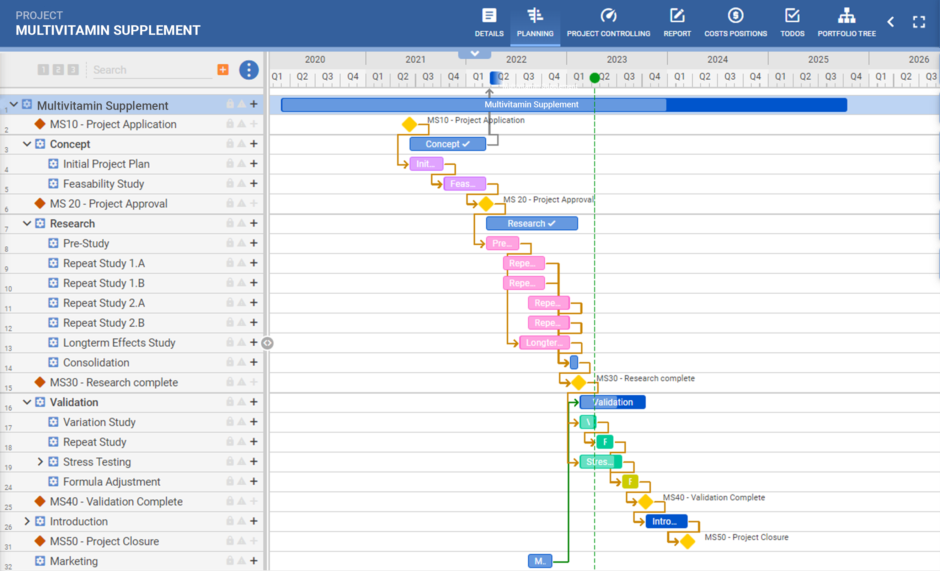Click the Search input field

[x=153, y=70]
